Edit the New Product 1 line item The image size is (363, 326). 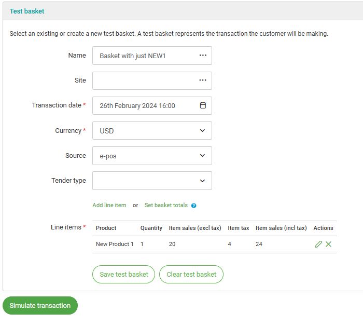(x=318, y=244)
